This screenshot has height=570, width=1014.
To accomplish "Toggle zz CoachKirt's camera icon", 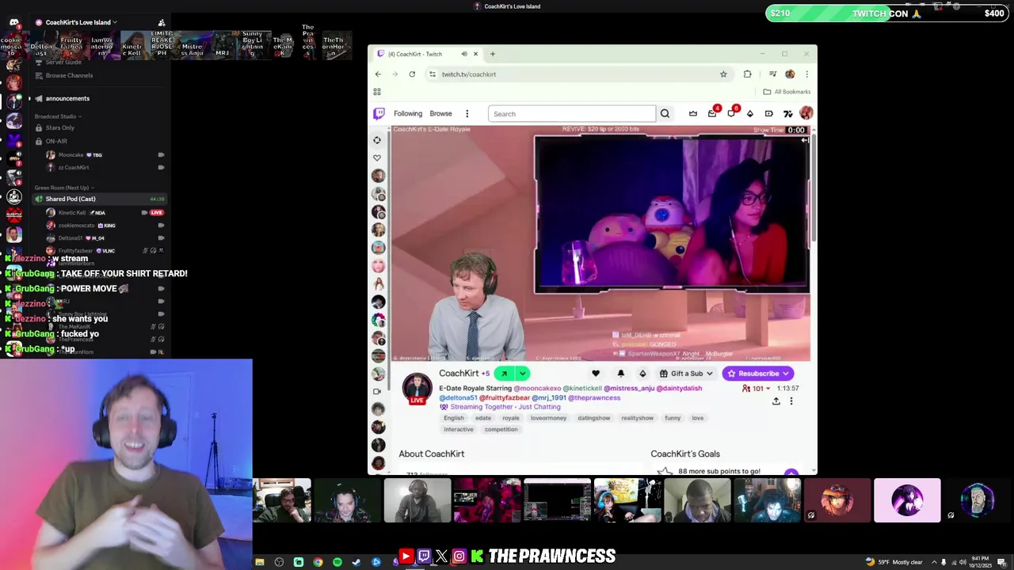I will [161, 168].
